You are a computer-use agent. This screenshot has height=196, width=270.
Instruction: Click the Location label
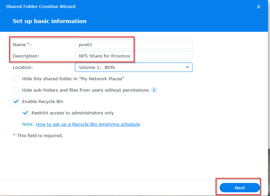coord(22,67)
